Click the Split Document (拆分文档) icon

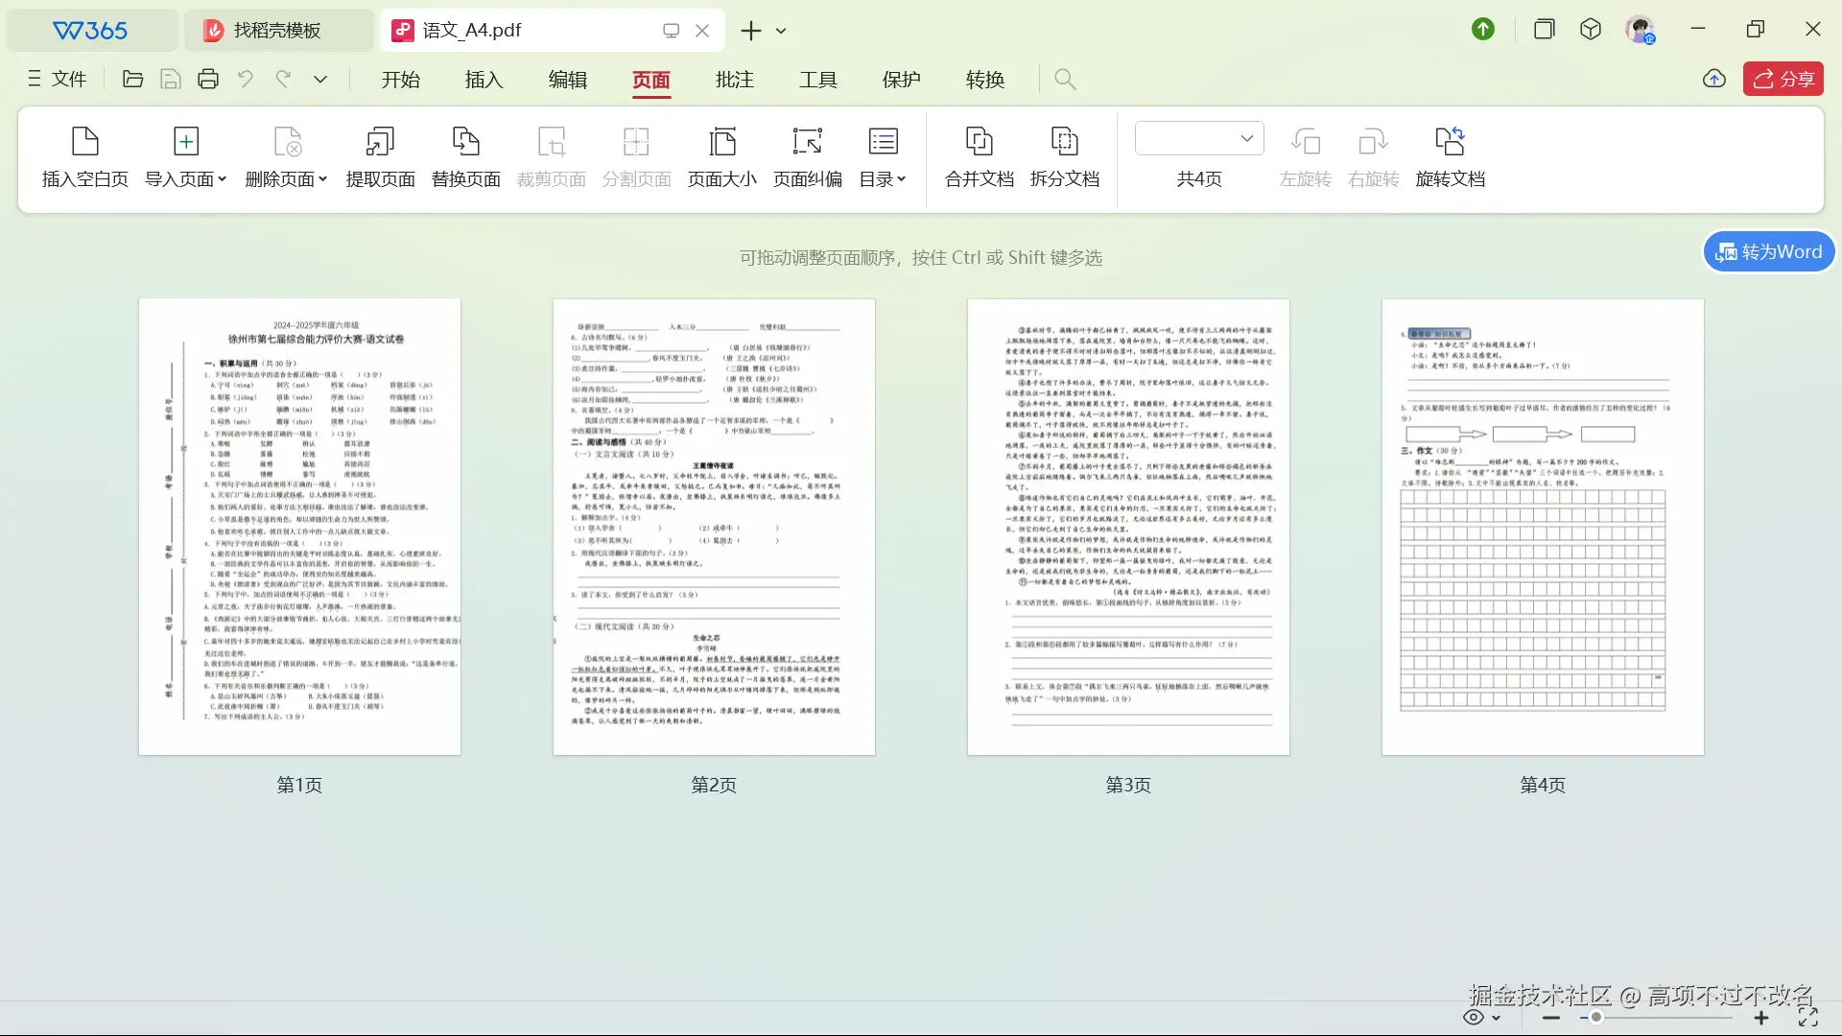[x=1064, y=142]
